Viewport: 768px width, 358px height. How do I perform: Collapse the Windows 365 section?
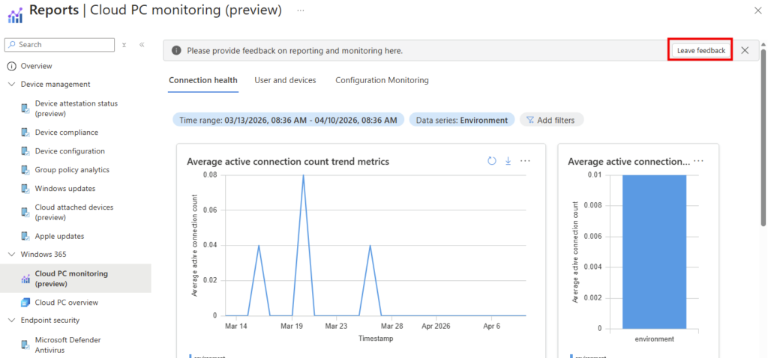pyautogui.click(x=12, y=255)
